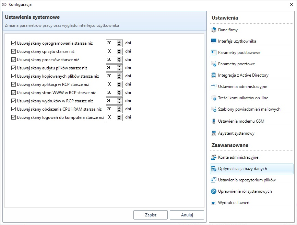Screen dimensions: 297x225
Task: Increase days for skany logowań do komputera
Action: pyautogui.click(x=119, y=116)
